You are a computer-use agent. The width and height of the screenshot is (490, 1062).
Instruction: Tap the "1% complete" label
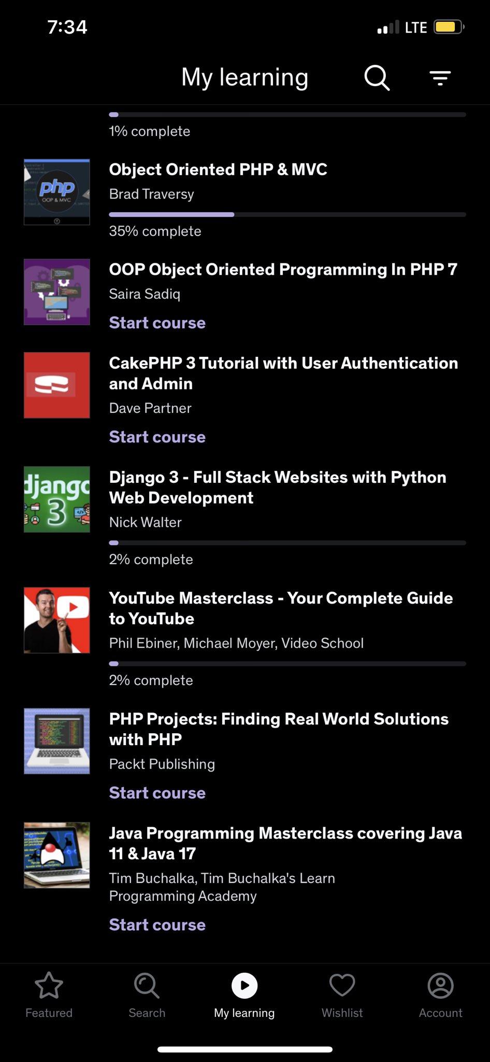point(149,131)
